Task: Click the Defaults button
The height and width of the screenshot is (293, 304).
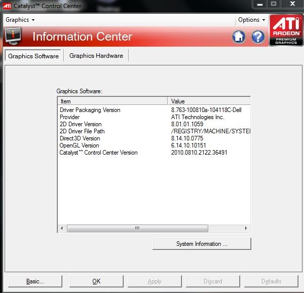Action: coord(271,281)
